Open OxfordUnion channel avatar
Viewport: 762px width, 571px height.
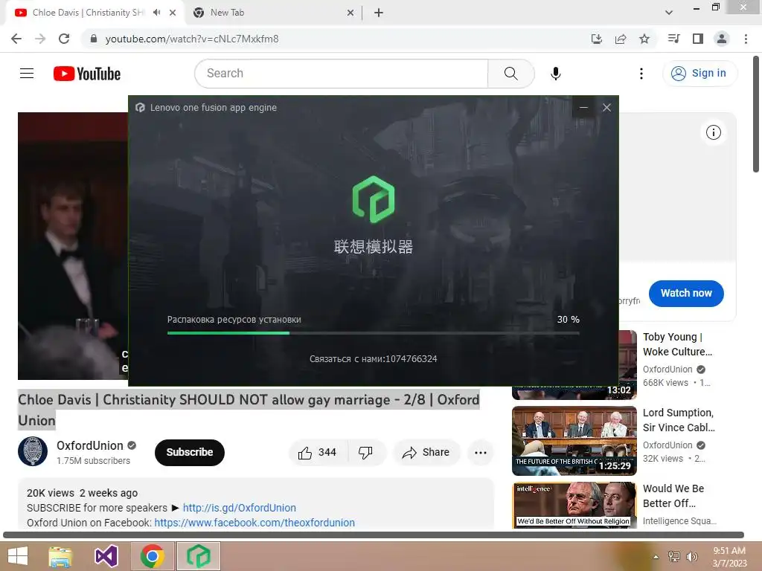(x=33, y=451)
